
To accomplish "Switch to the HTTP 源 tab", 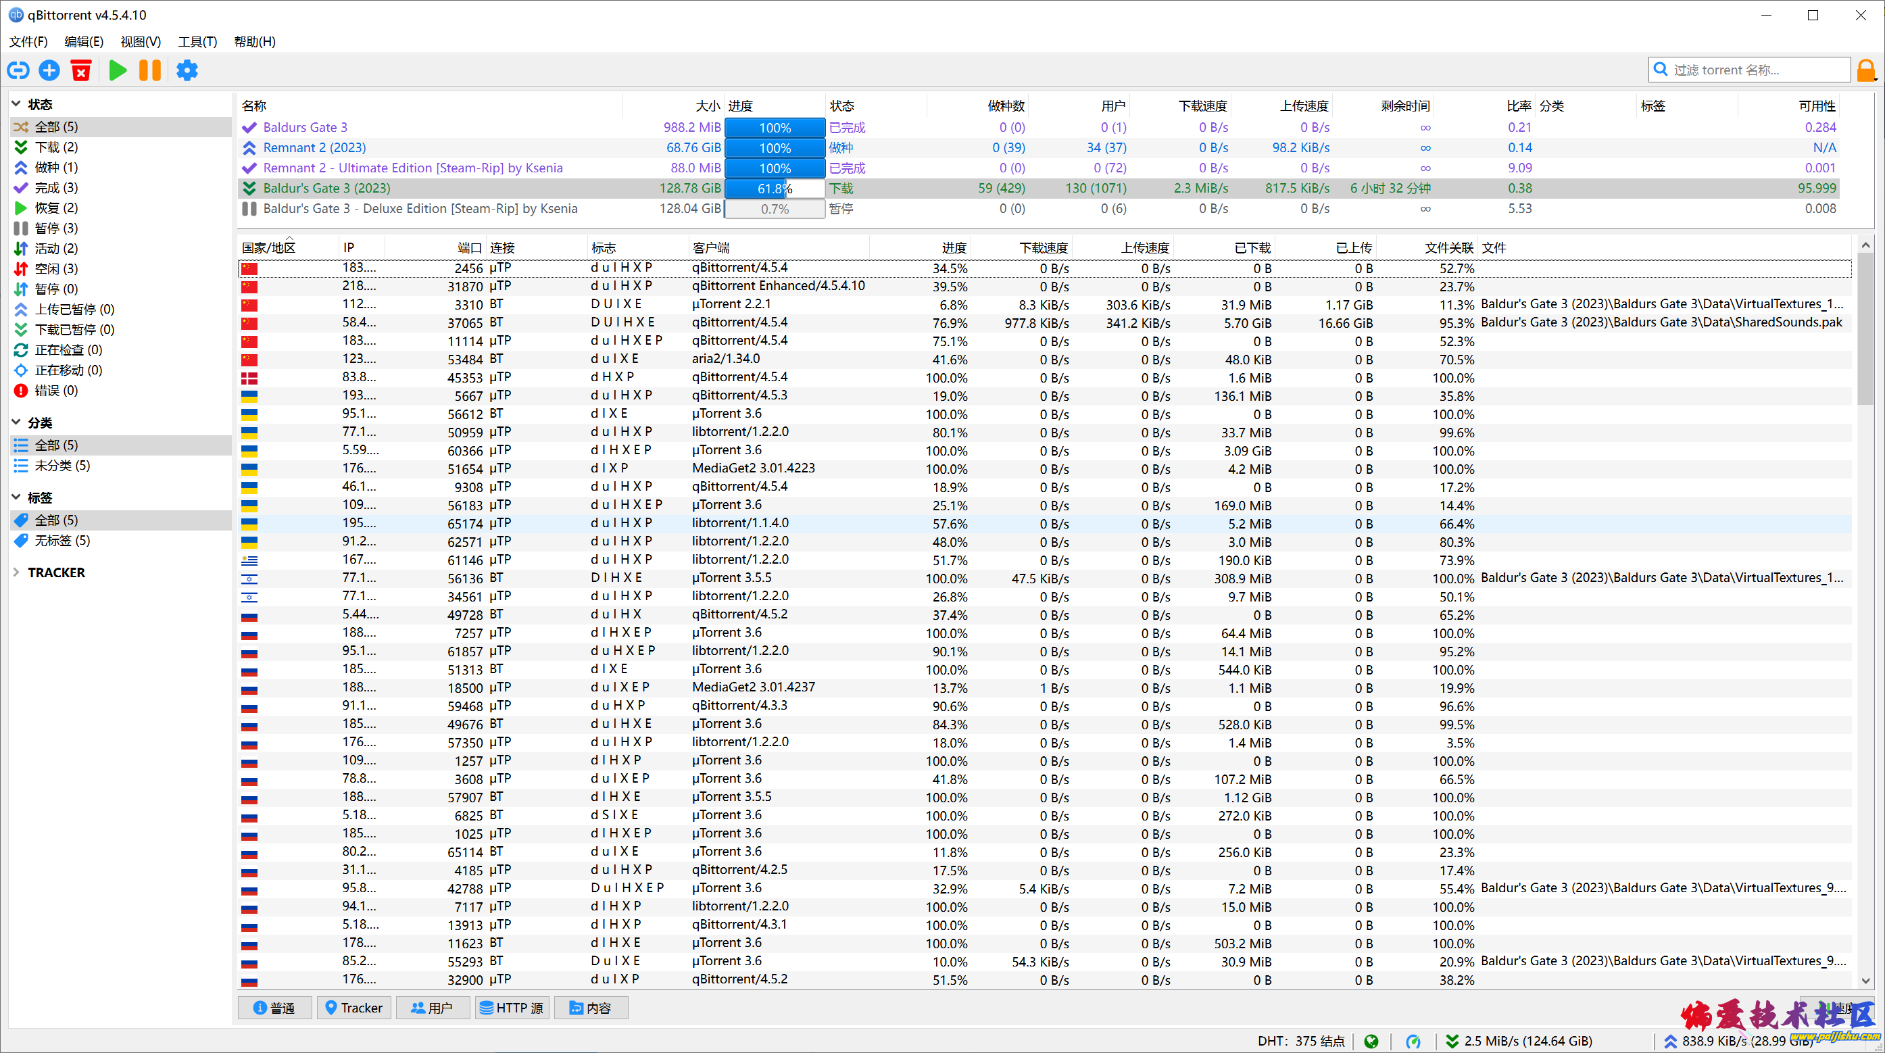I will pos(512,1008).
